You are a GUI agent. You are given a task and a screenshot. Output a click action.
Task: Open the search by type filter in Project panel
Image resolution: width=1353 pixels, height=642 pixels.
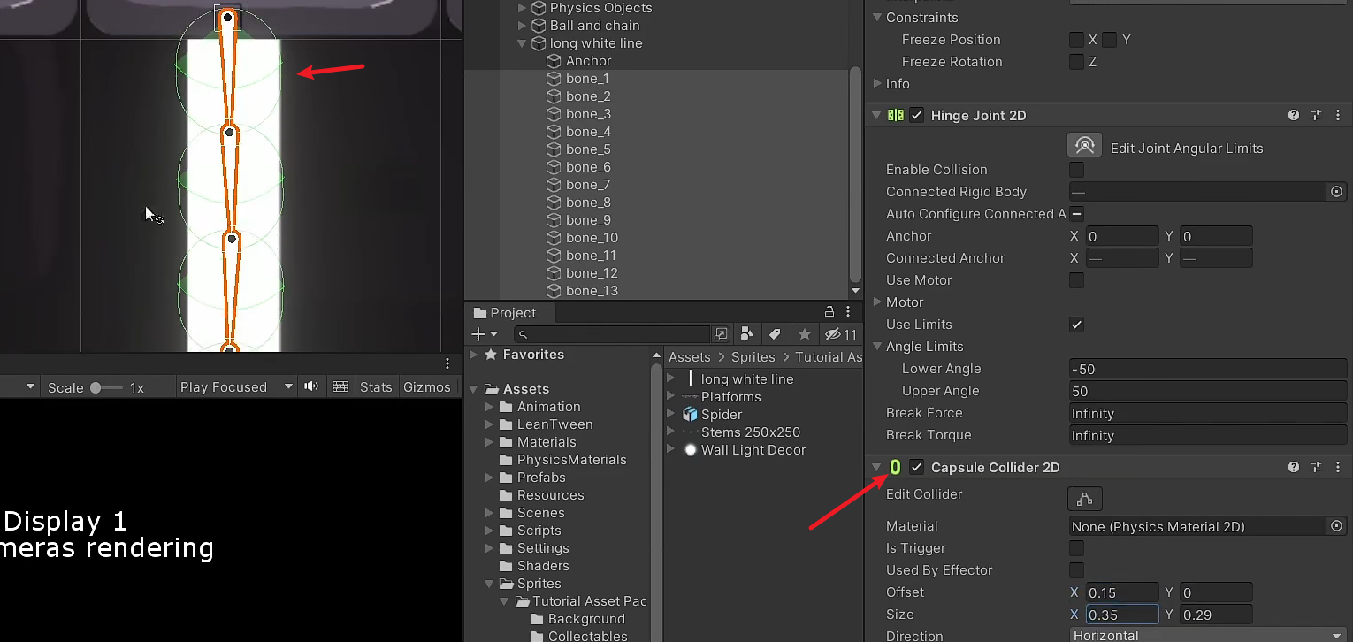pos(746,334)
